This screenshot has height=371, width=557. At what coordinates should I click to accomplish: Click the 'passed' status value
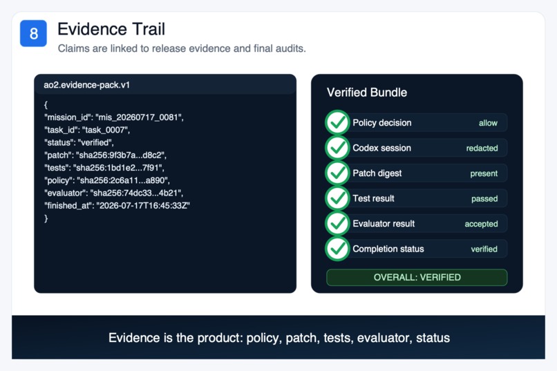[484, 199]
